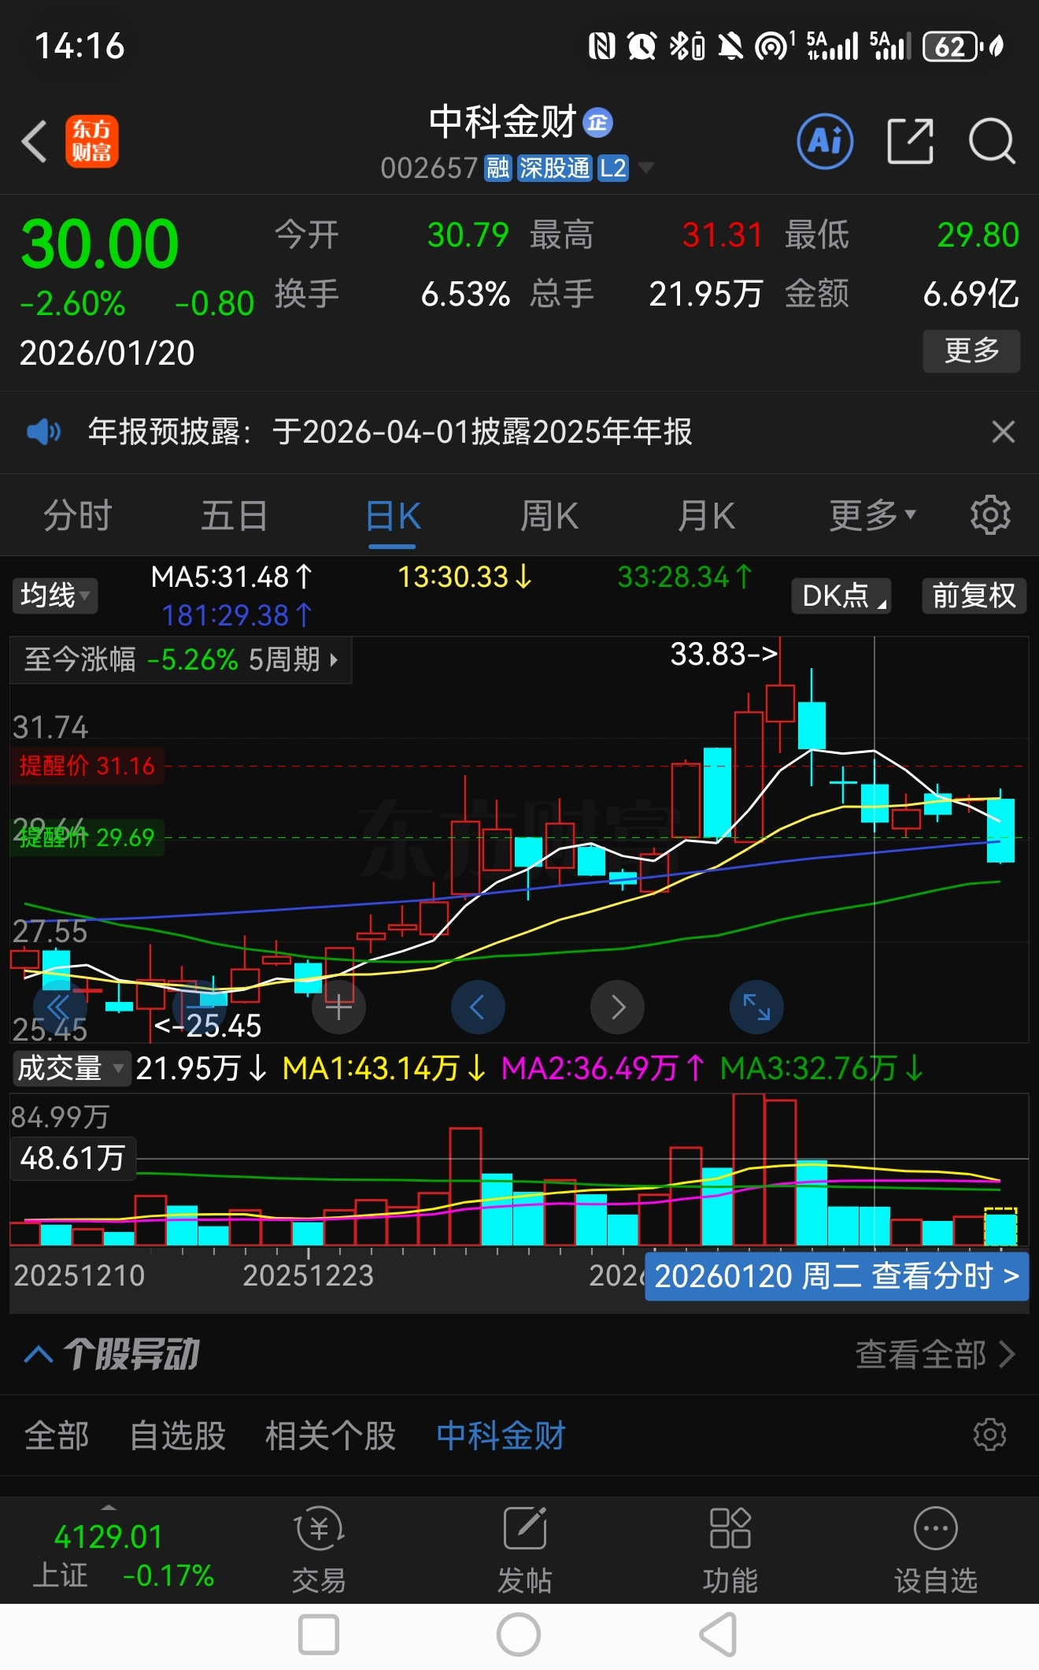
Task: Move crosshair right with arrow button
Action: (x=617, y=1007)
